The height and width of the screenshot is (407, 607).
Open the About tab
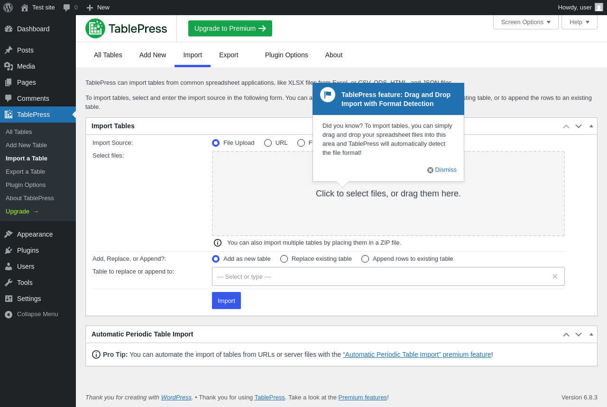334,55
